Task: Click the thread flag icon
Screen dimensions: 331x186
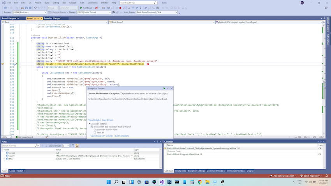Action: pyautogui.click(x=114, y=12)
